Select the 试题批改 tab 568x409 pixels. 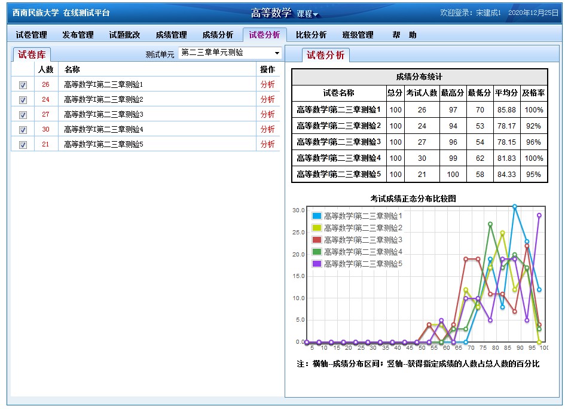(x=124, y=35)
